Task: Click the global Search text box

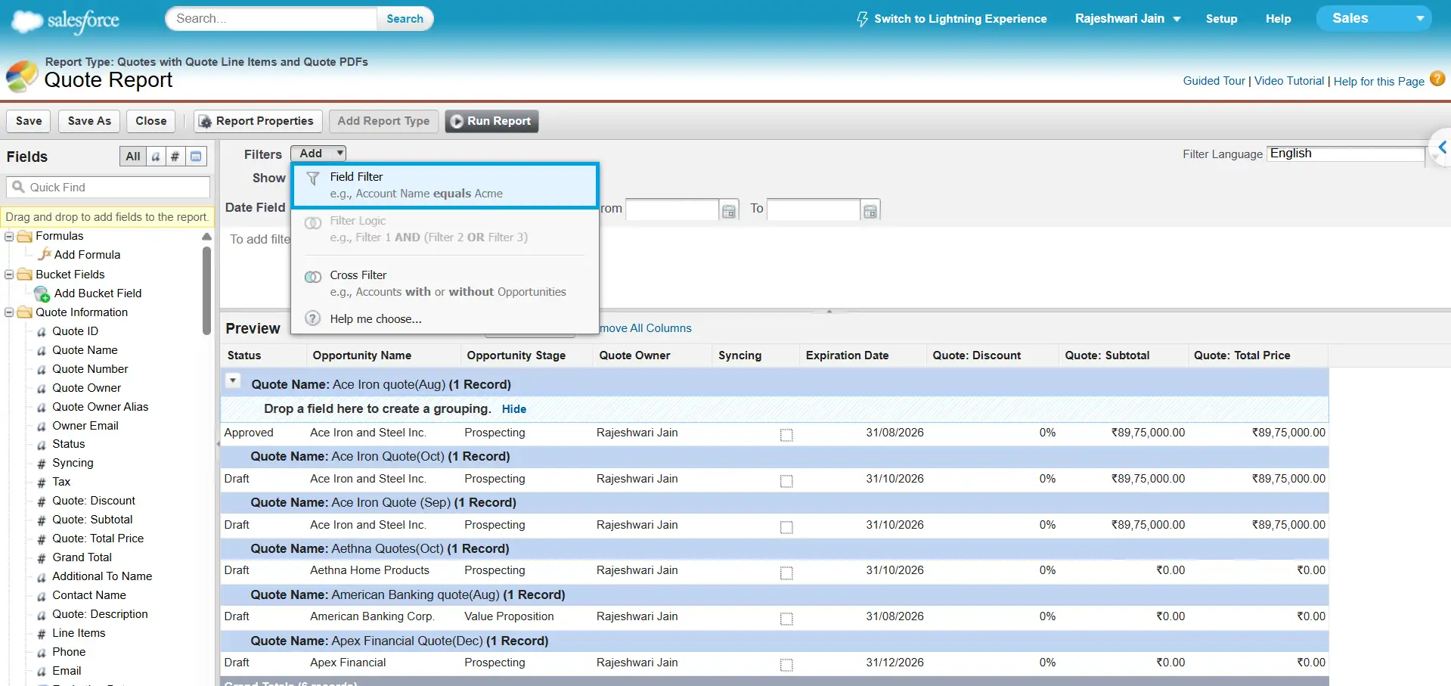Action: coord(271,19)
